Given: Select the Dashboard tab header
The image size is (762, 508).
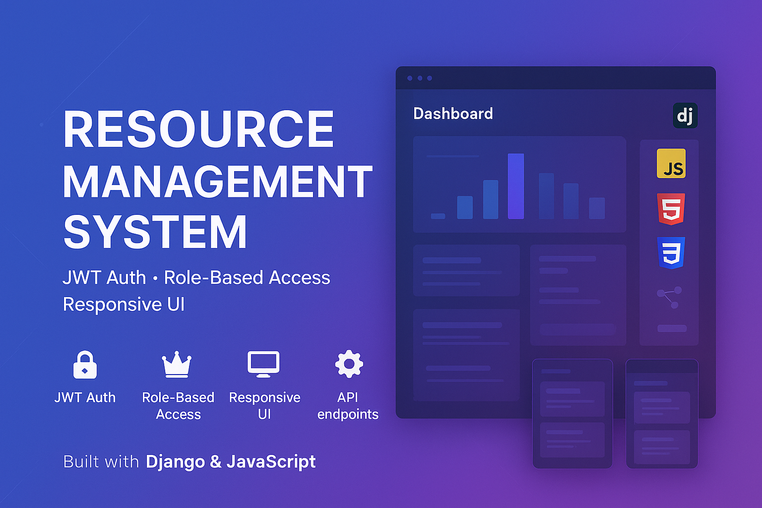Looking at the screenshot, I should [x=453, y=114].
